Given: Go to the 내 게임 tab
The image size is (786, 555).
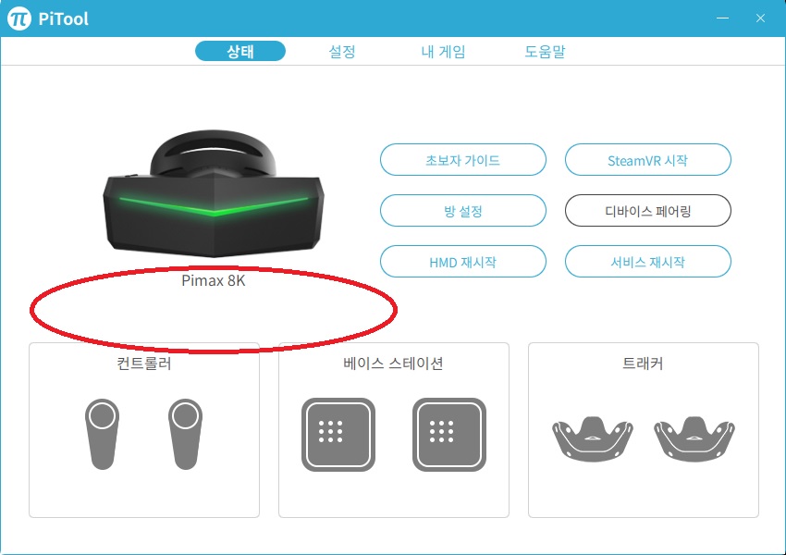Looking at the screenshot, I should coord(443,51).
